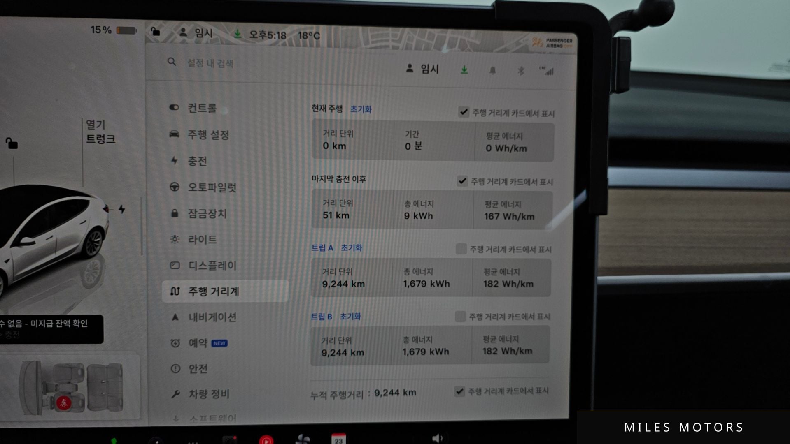Tap the lock icon in the top status bar

[155, 31]
